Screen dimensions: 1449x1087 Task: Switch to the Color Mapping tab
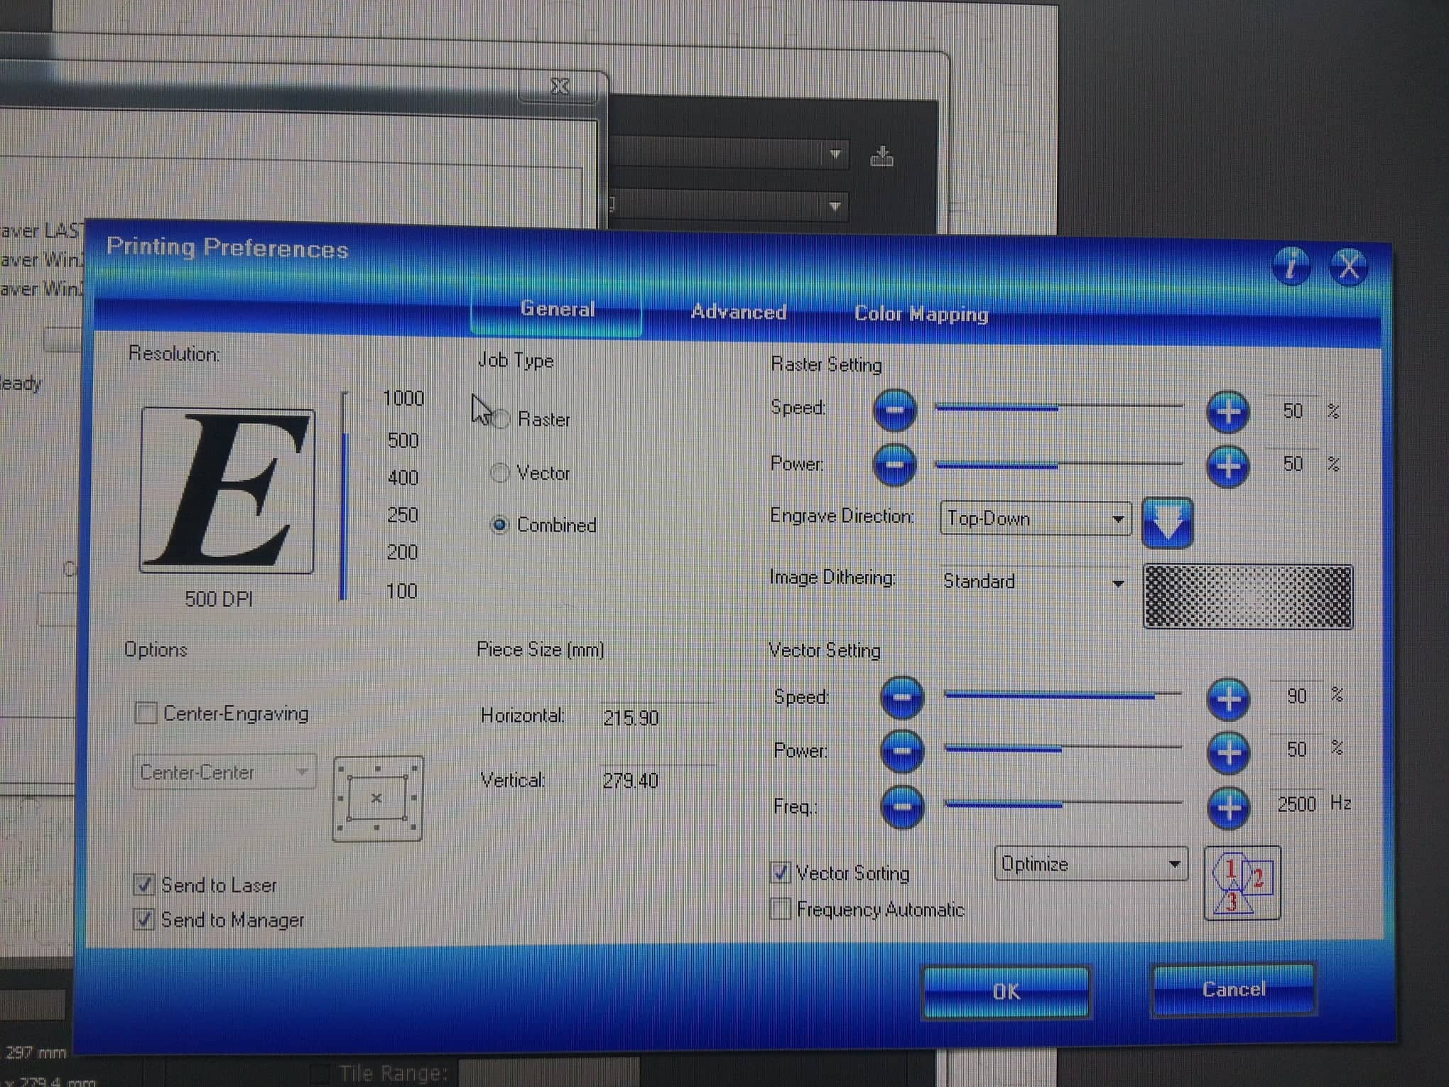click(921, 314)
